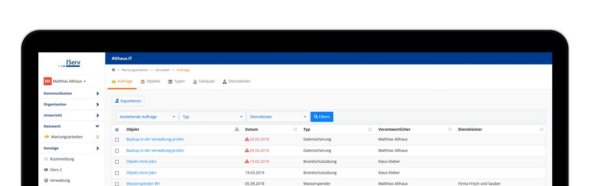
Task: Open Backup in der Verwaltung prüfen dated 02.04.2018
Action: point(155,139)
